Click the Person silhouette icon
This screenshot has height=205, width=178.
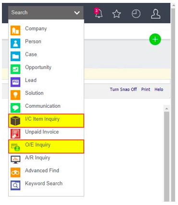click(x=15, y=43)
